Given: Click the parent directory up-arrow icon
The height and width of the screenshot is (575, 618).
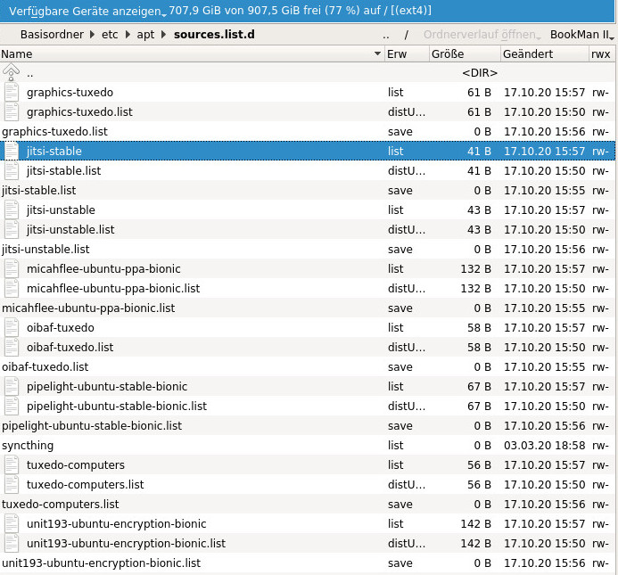Looking at the screenshot, I should pos(11,72).
